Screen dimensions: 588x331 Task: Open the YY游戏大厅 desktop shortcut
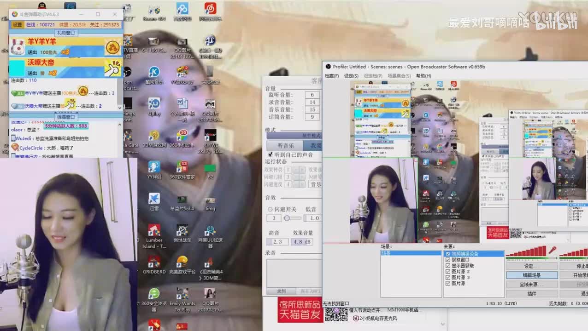point(182,75)
